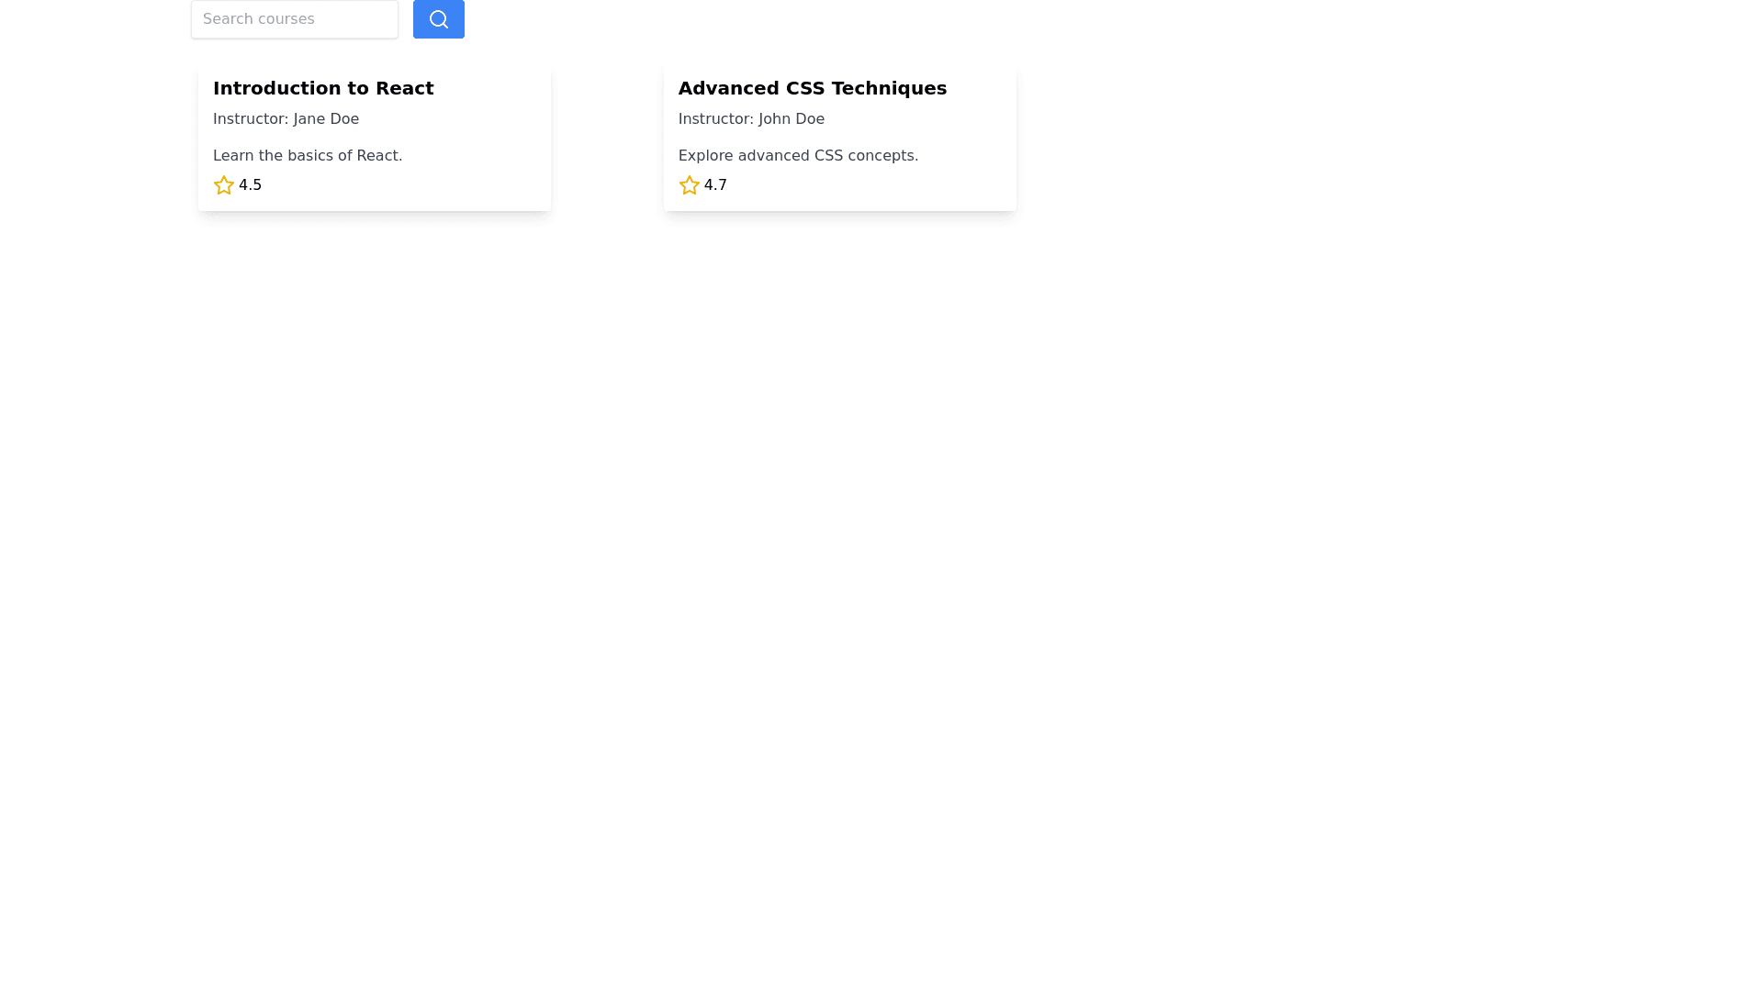Screen dimensions: 1763x991
Task: Click the Search courses input field
Action: 294,19
